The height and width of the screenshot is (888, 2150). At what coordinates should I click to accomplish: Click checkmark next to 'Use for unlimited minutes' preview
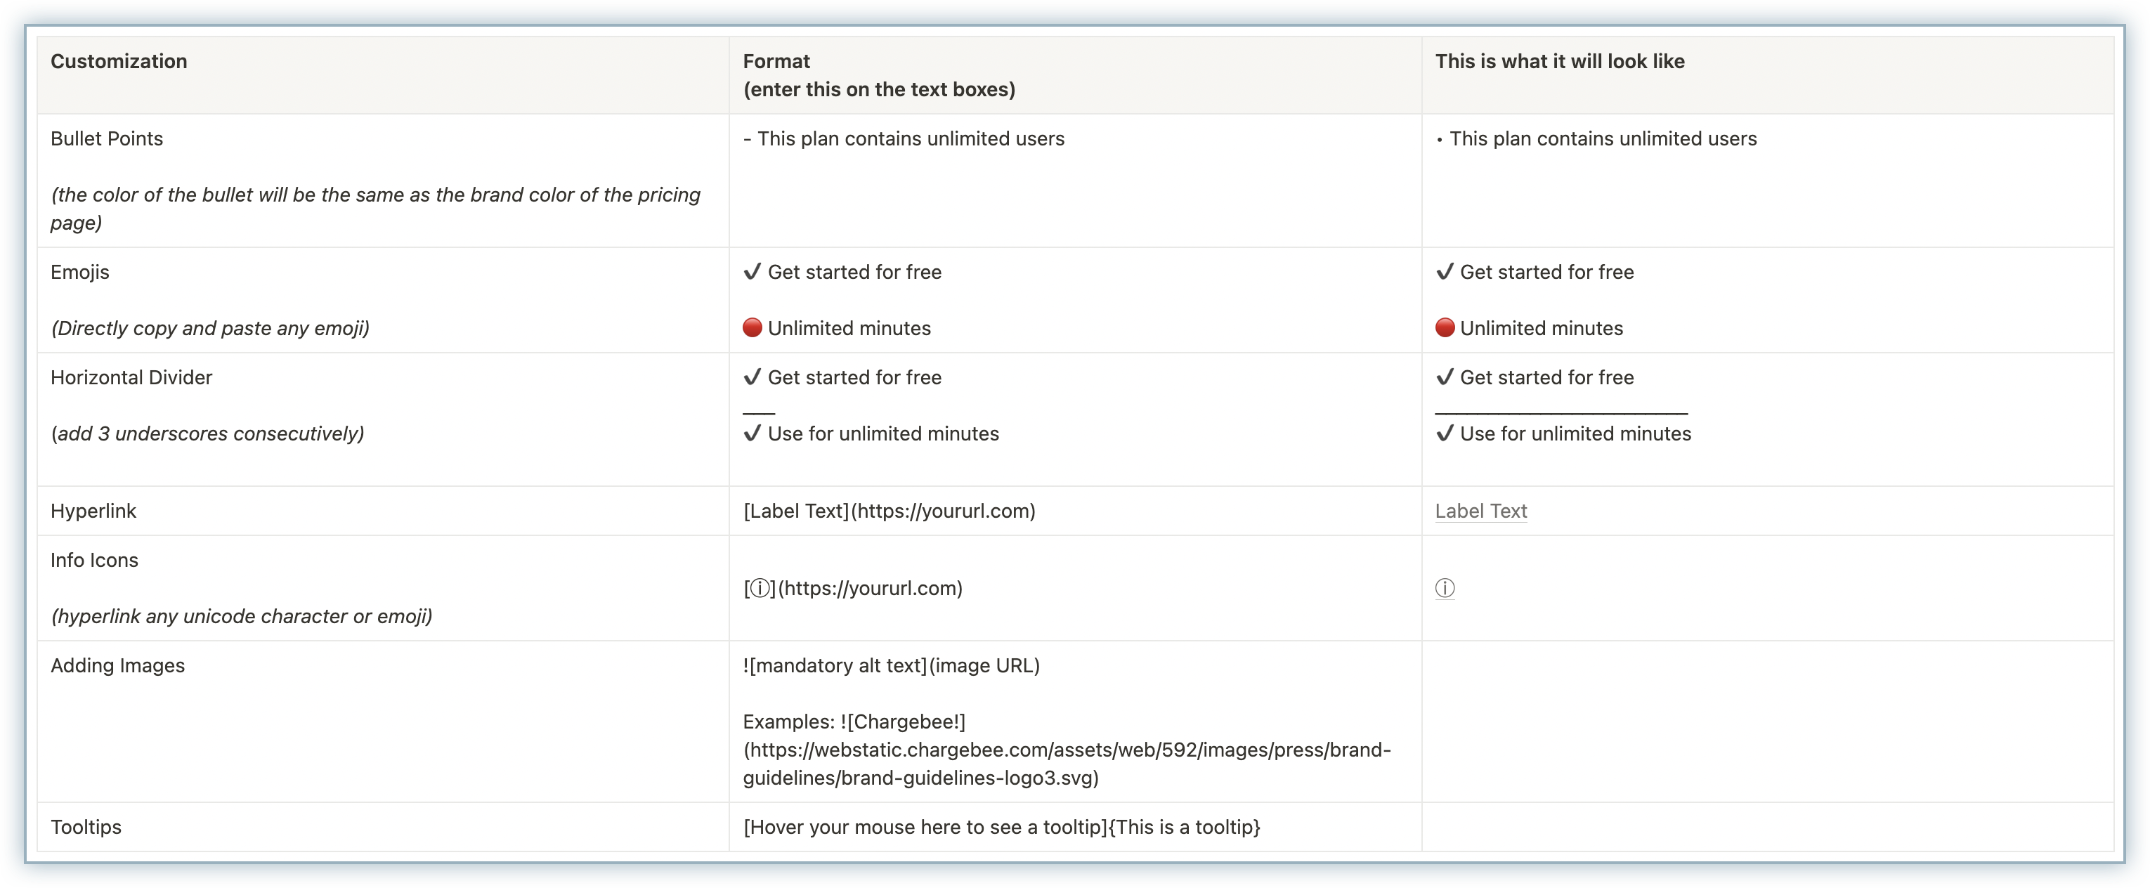click(x=1445, y=433)
